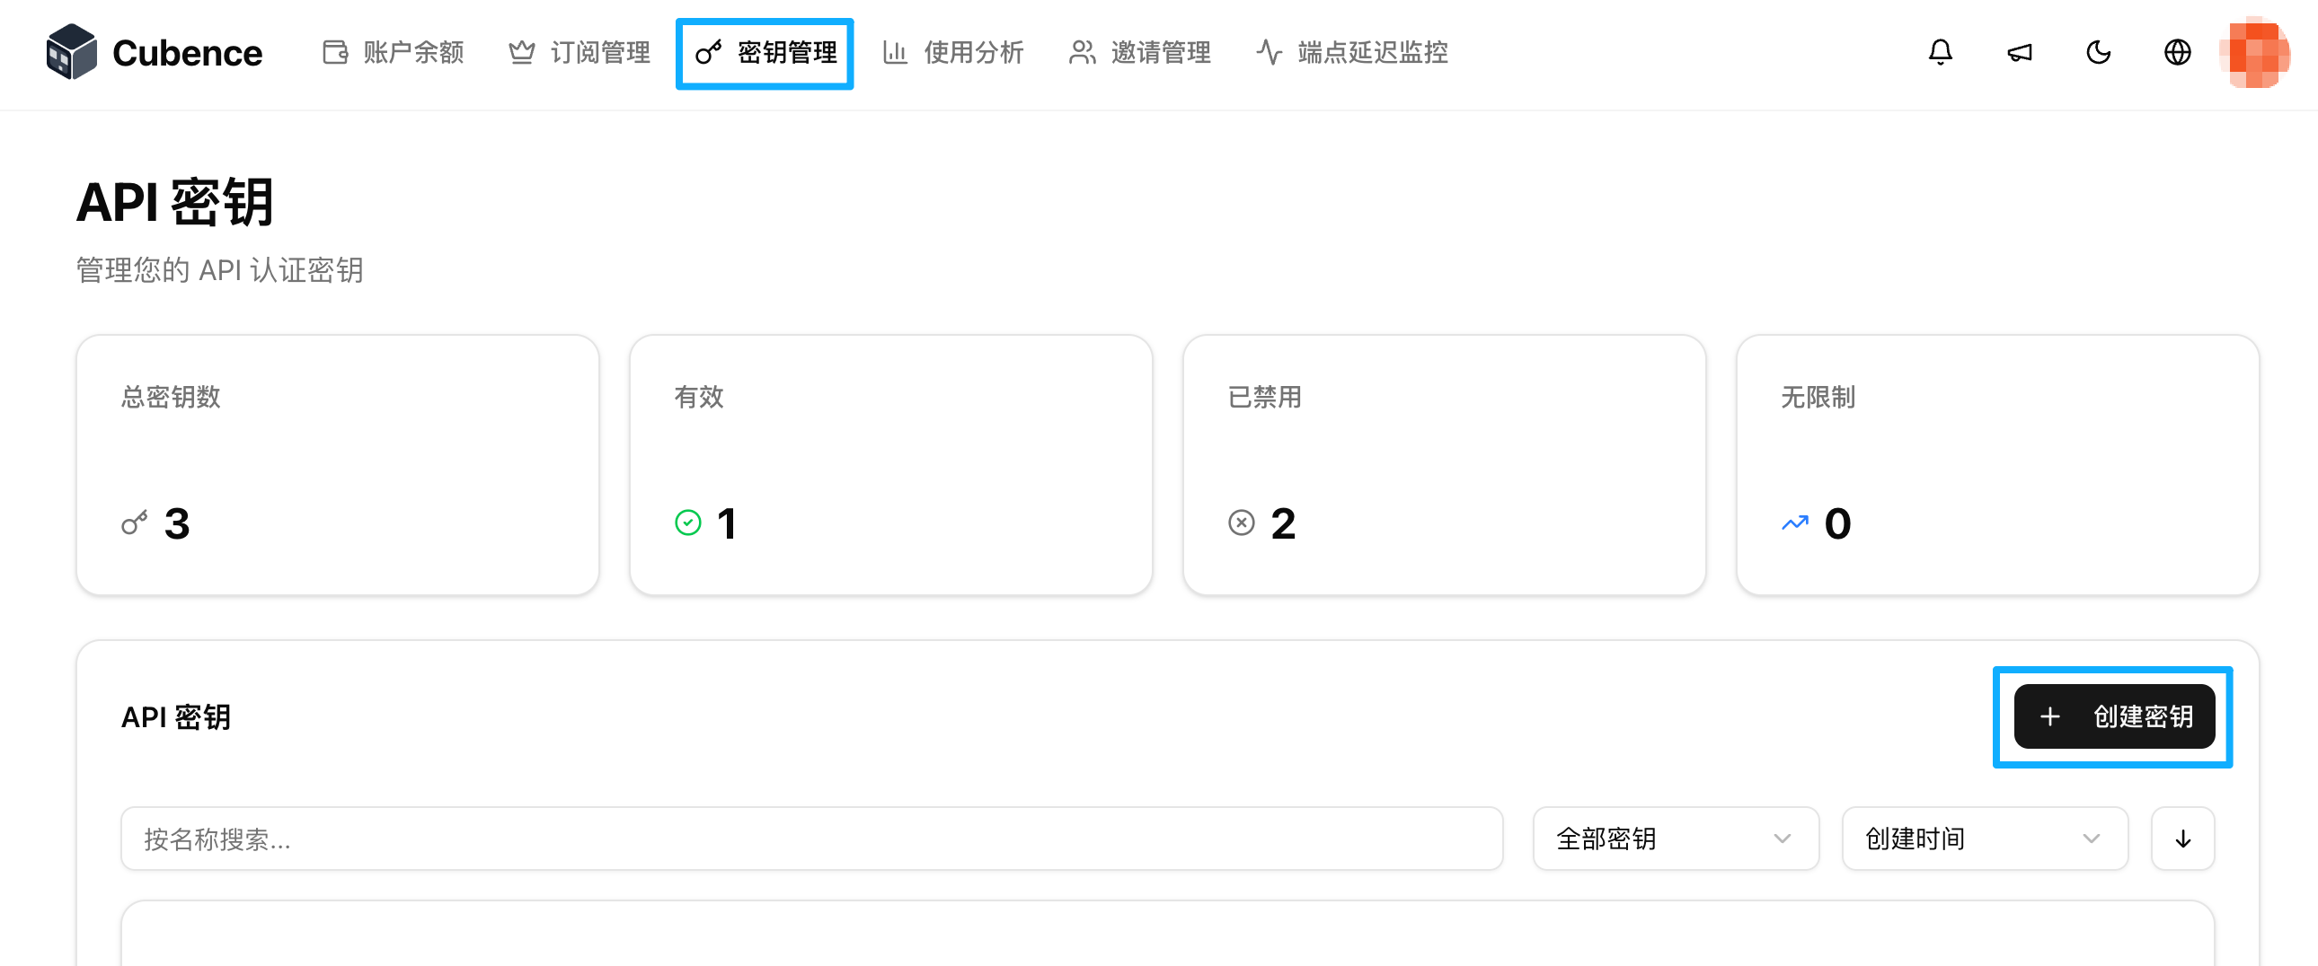This screenshot has width=2318, height=966.
Task: Click the Cubence cube logo
Action: (71, 52)
